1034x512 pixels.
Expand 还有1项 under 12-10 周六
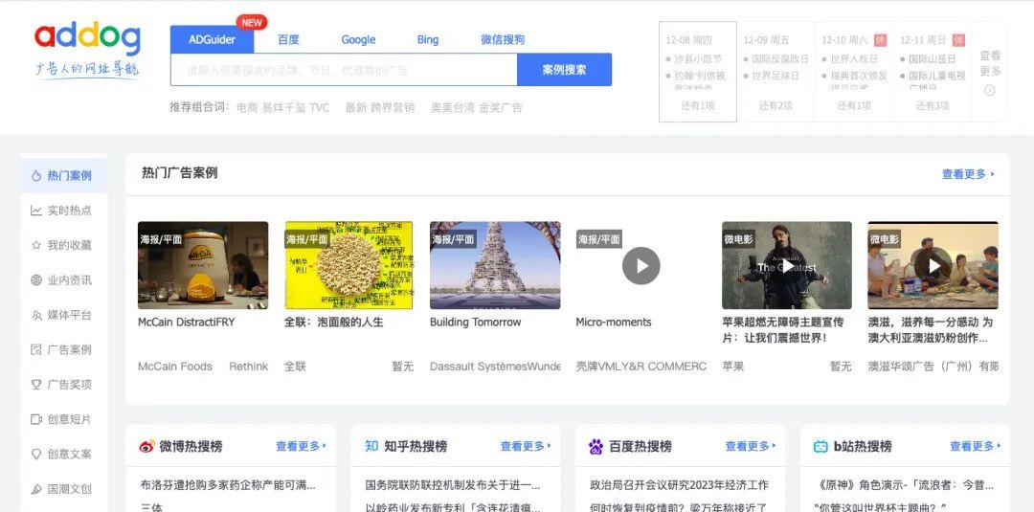854,105
